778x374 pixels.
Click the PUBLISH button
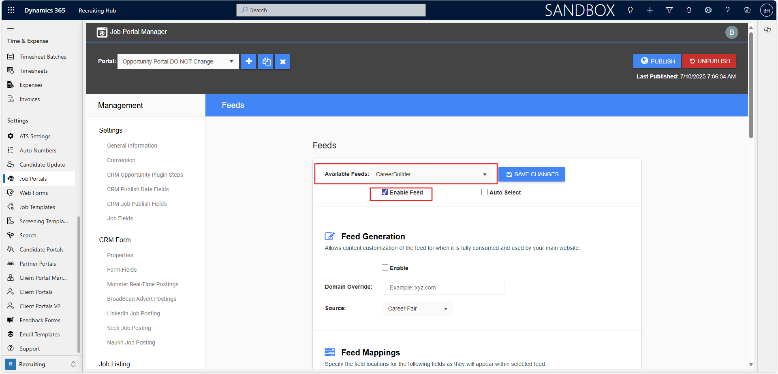[x=657, y=61]
